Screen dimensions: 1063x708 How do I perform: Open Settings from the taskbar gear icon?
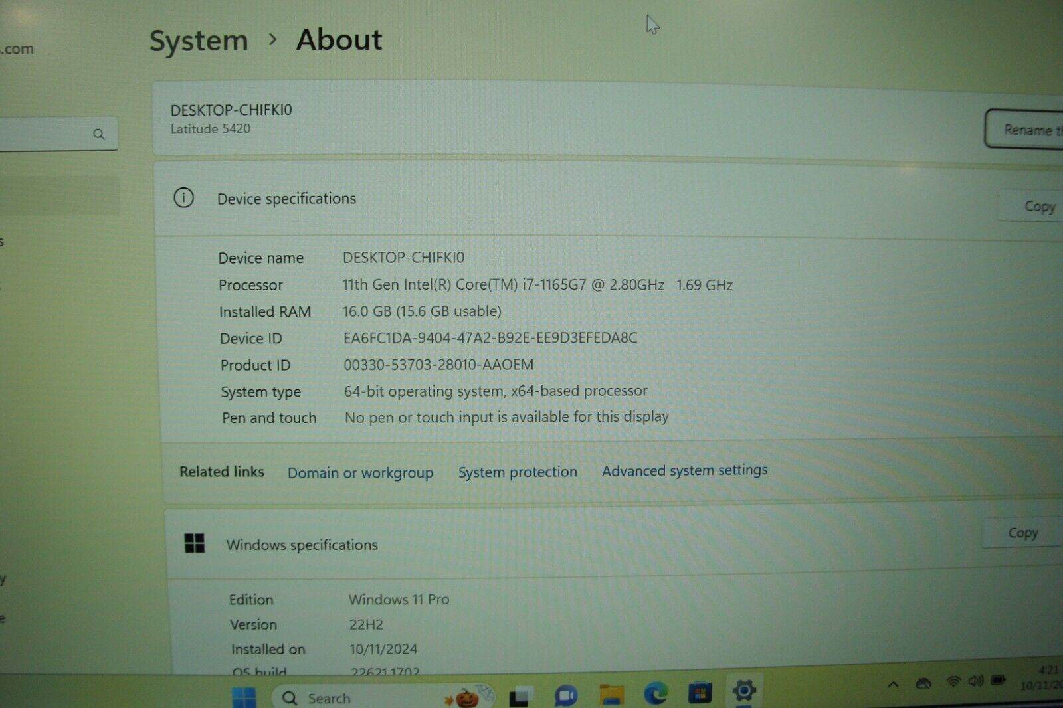point(744,695)
